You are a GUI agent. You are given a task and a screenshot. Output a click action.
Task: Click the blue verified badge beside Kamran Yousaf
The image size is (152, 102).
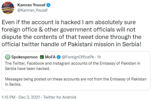tap(48, 5)
